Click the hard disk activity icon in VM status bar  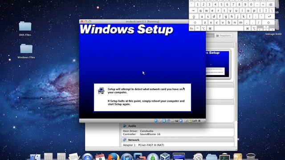click(155, 120)
